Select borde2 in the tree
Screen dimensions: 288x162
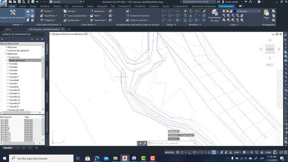point(14,64)
